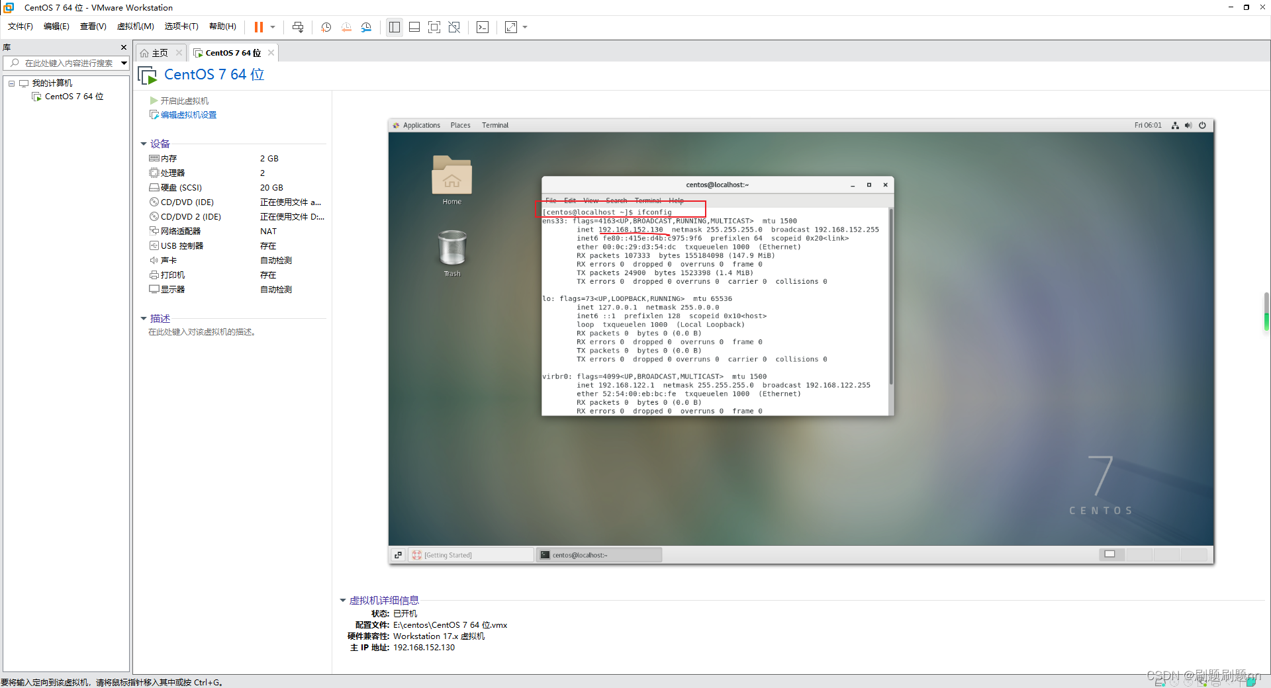The height and width of the screenshot is (688, 1271).
Task: Select the 网络适配器 device row
Action: pyautogui.click(x=236, y=232)
